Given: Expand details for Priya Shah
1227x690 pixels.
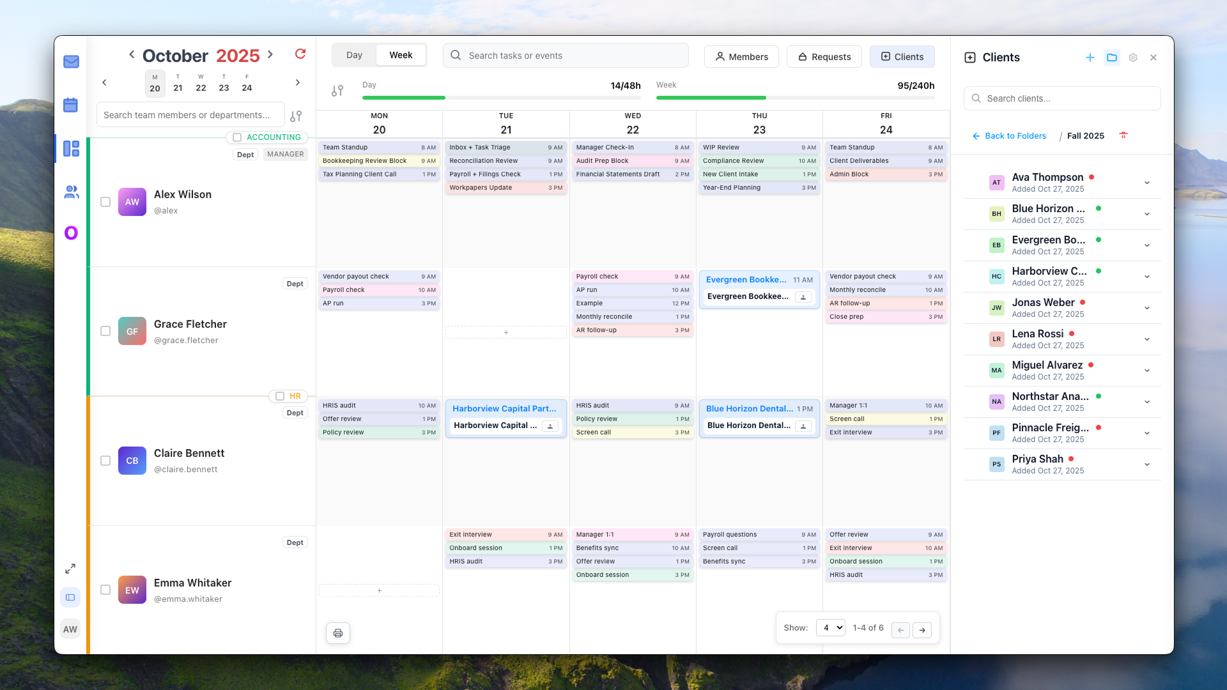Looking at the screenshot, I should (x=1148, y=464).
